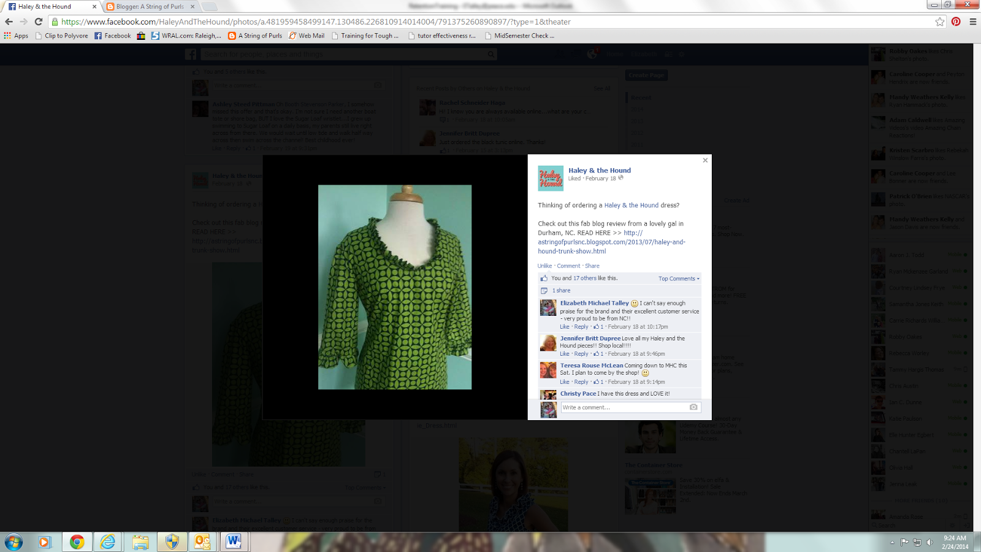
Task: Open Internet Explorer from taskbar
Action: click(109, 542)
